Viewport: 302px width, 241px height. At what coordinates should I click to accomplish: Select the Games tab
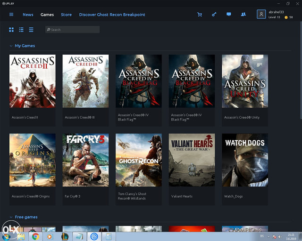[x=47, y=15]
